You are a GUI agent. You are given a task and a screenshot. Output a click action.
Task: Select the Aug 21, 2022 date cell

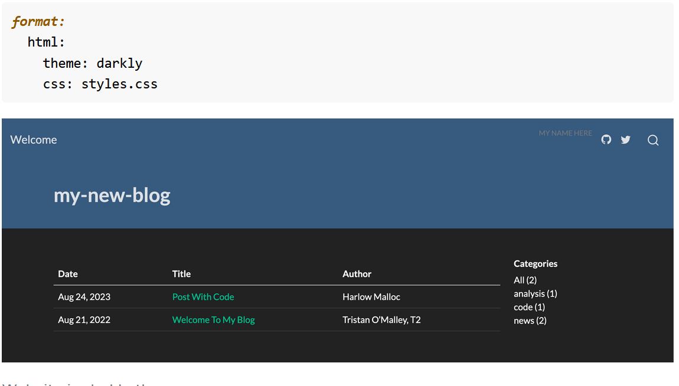coord(84,320)
